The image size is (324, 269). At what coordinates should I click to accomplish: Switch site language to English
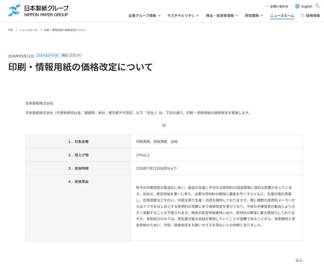(x=307, y=6)
